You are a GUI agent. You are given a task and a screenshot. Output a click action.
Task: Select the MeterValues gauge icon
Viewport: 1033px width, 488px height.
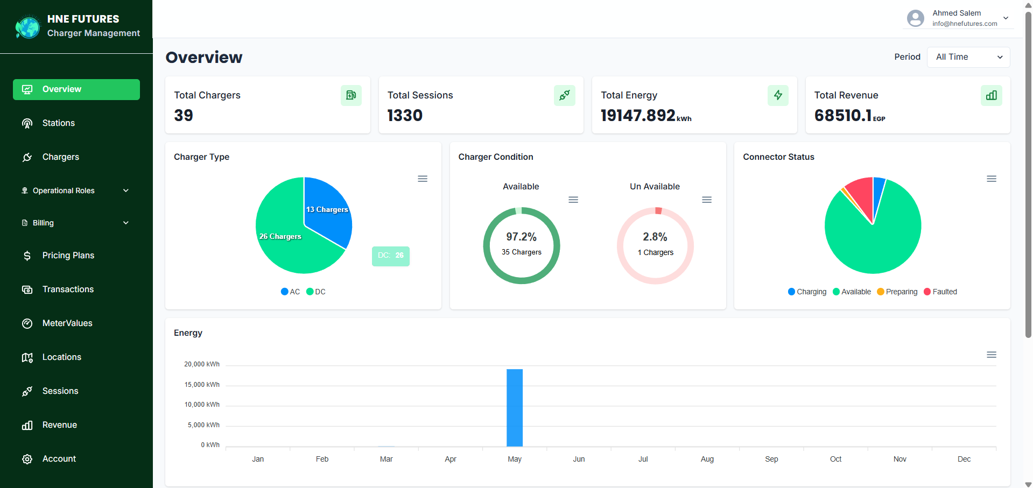(x=27, y=323)
